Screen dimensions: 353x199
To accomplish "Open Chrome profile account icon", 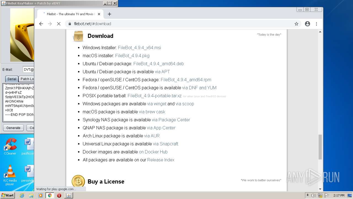I will click(307, 24).
